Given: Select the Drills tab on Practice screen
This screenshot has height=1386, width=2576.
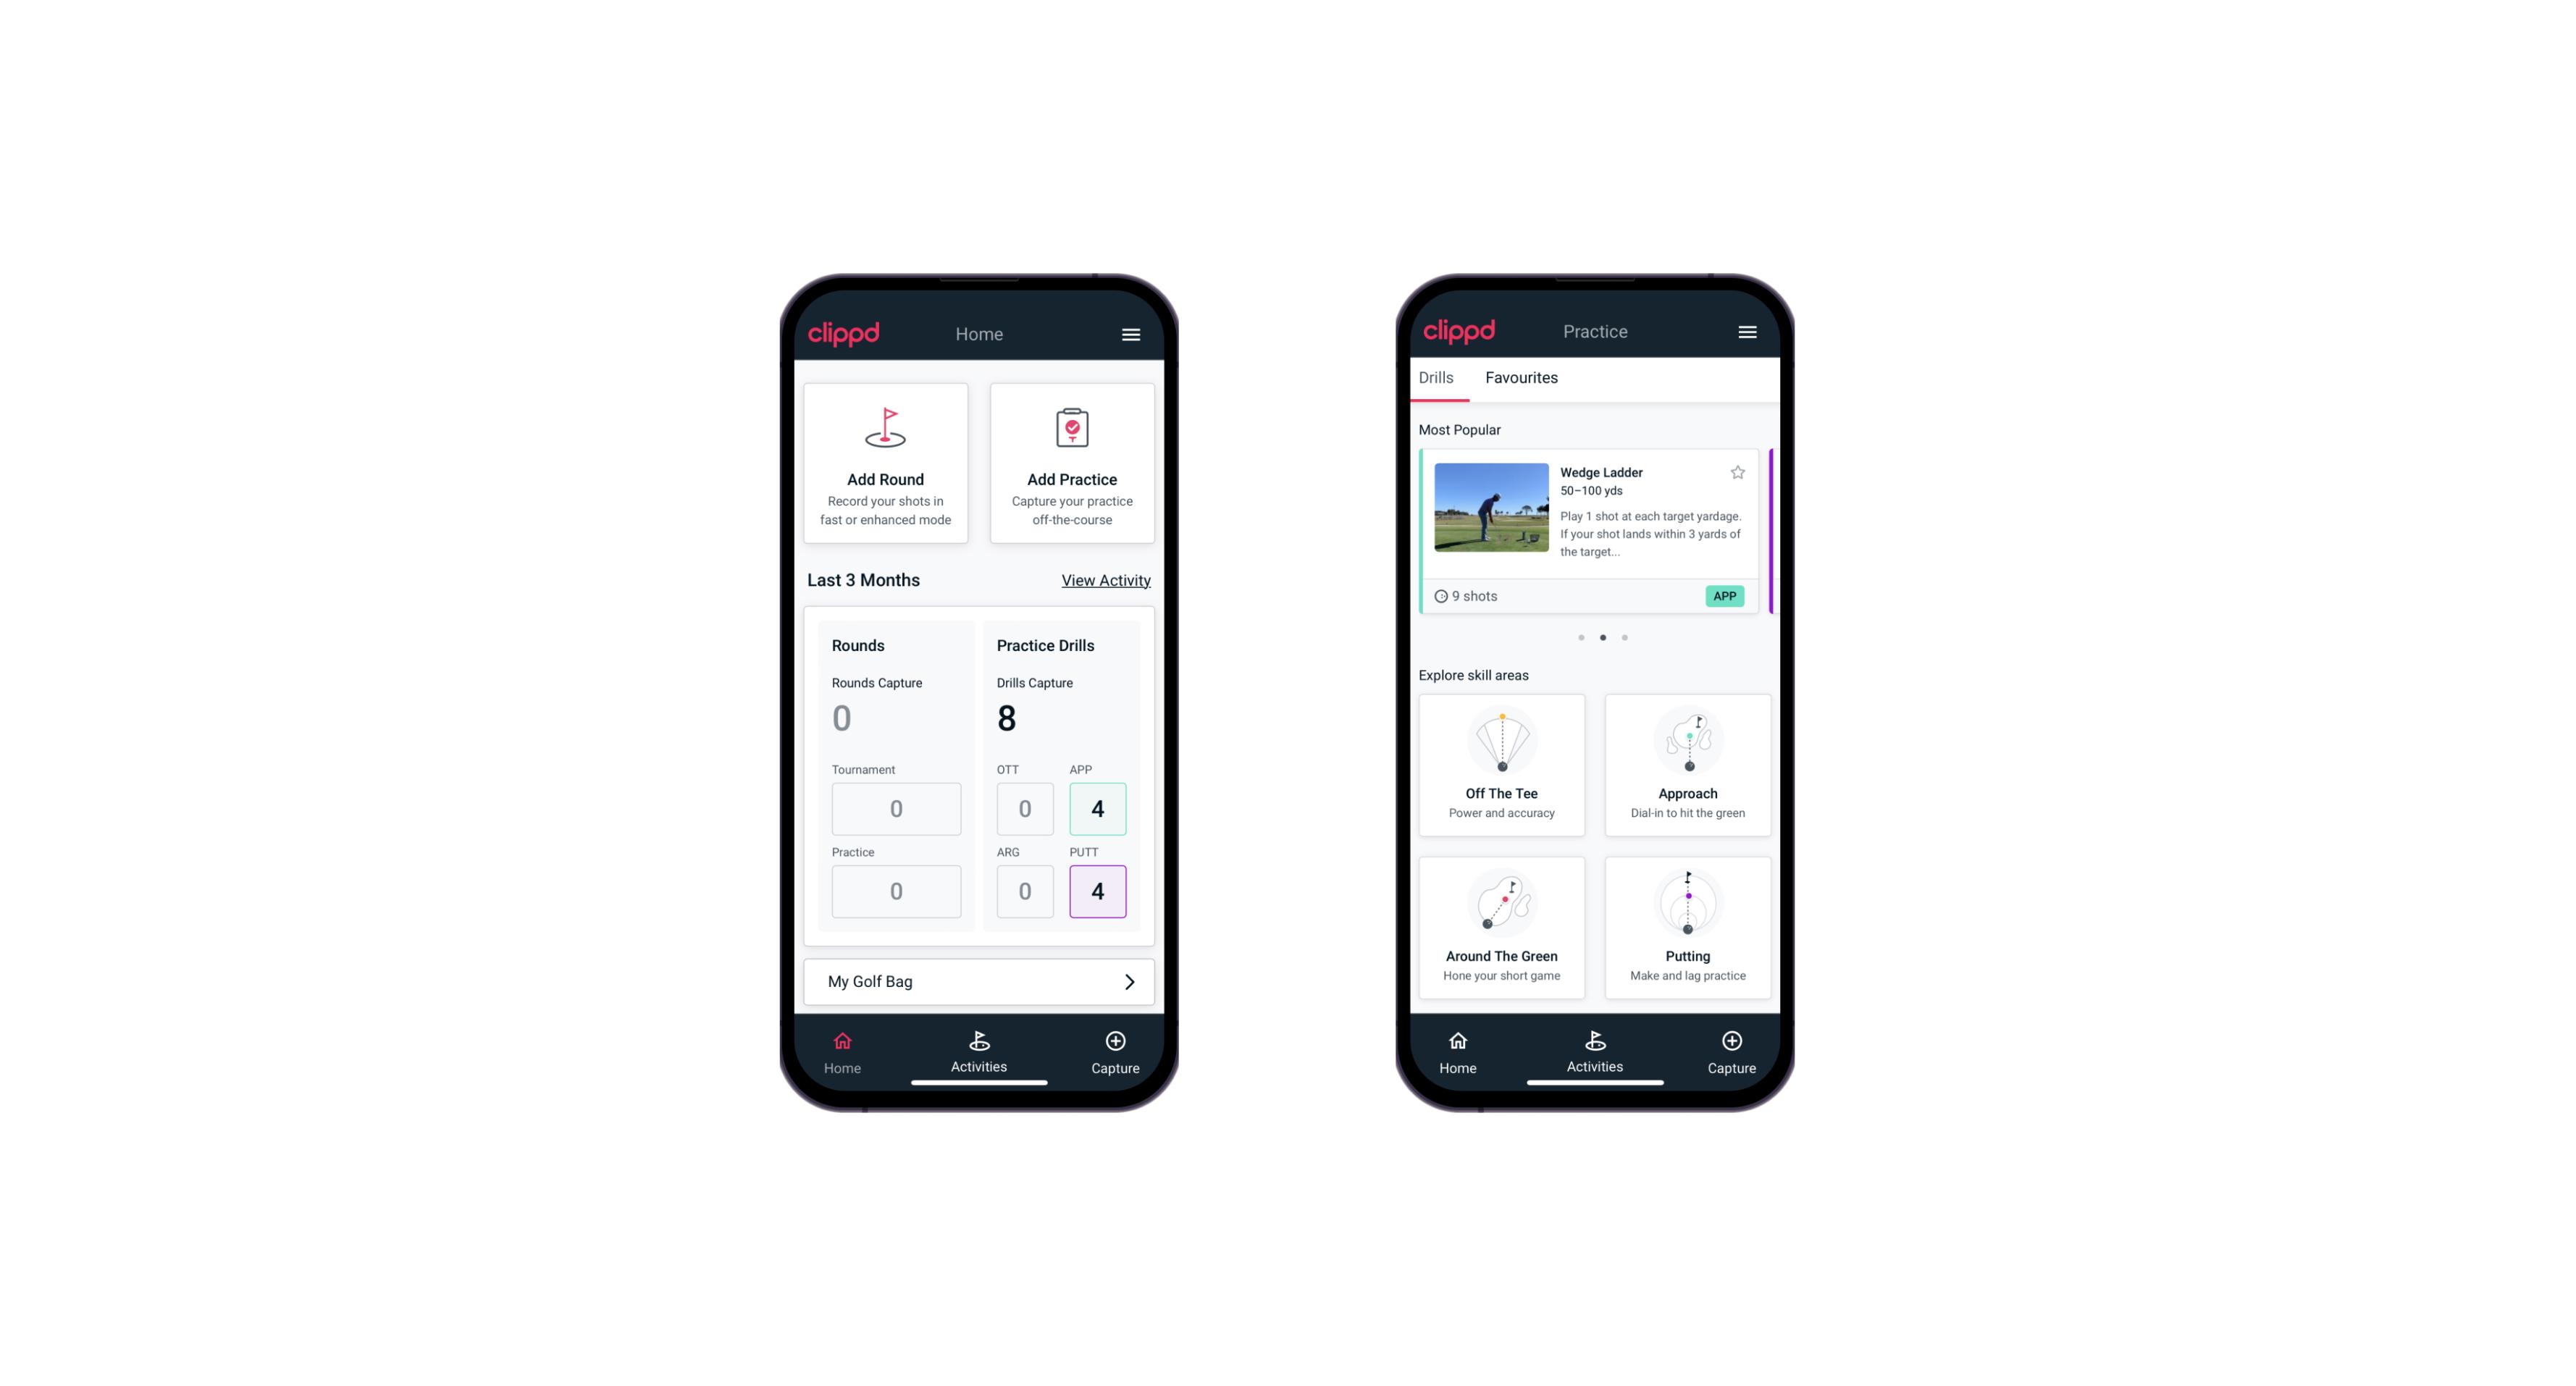Looking at the screenshot, I should pyautogui.click(x=1434, y=377).
